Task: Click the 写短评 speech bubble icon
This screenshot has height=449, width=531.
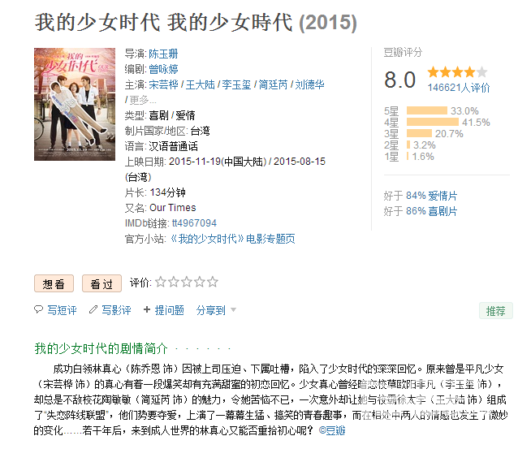Action: 38,310
